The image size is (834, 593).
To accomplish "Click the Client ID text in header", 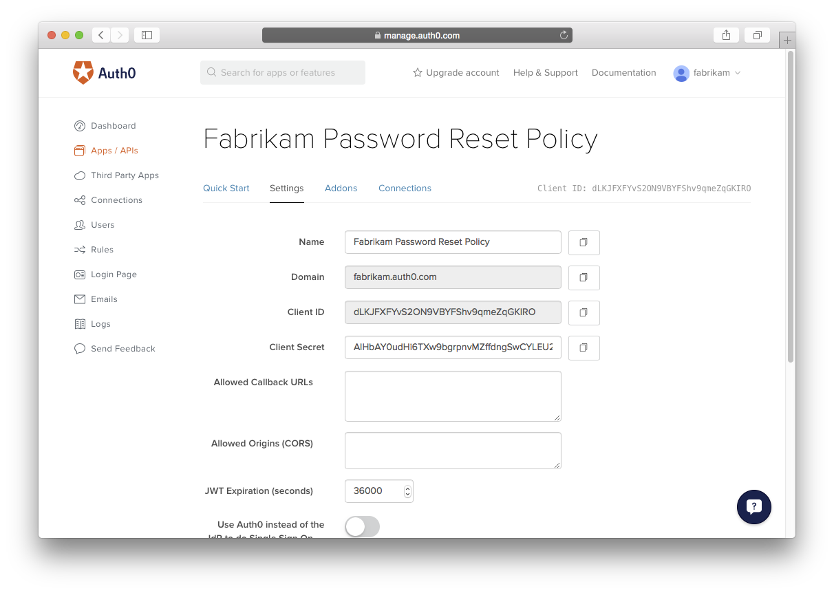I will [x=644, y=188].
